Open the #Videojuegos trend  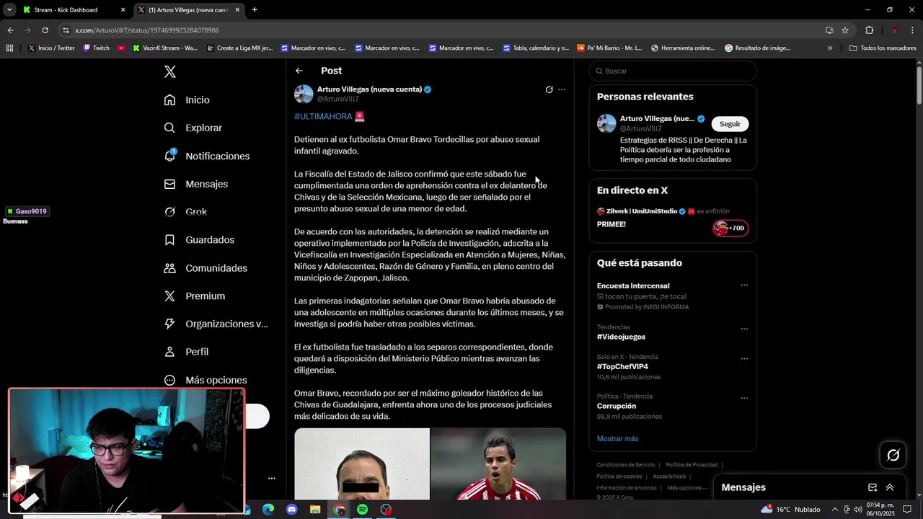pos(621,337)
